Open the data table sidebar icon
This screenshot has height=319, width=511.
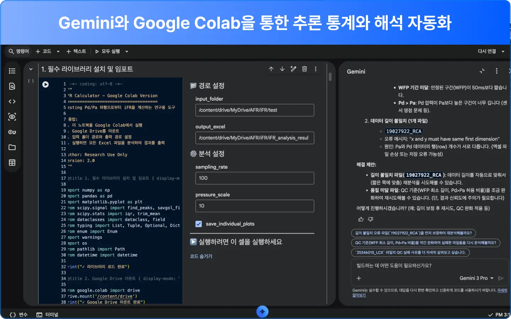tap(12, 162)
